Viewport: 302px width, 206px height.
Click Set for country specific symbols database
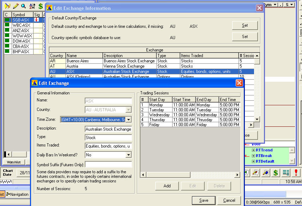(245, 37)
